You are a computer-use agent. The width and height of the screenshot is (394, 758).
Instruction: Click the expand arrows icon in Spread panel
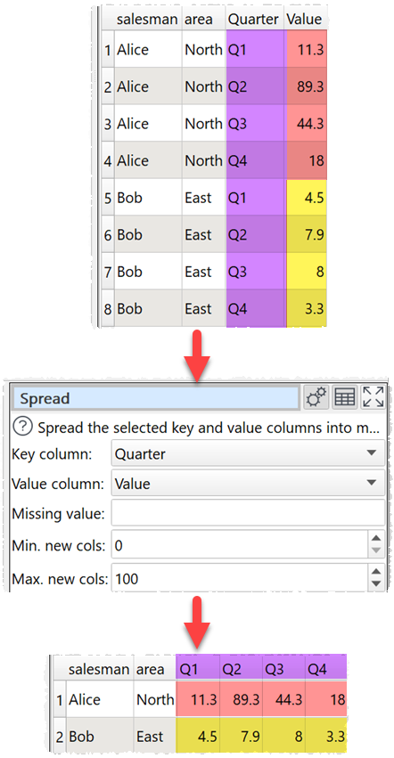pos(373,397)
